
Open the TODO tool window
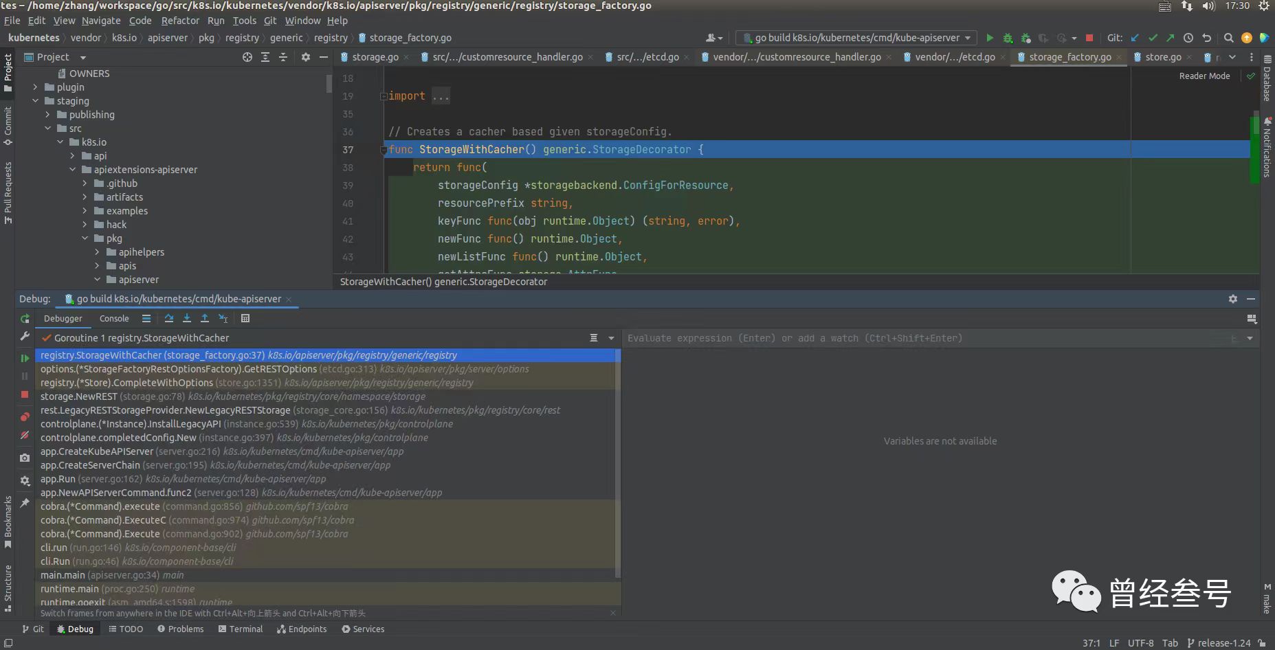coord(126,629)
